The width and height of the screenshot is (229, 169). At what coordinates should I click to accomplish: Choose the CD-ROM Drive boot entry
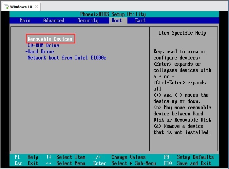click(x=43, y=45)
